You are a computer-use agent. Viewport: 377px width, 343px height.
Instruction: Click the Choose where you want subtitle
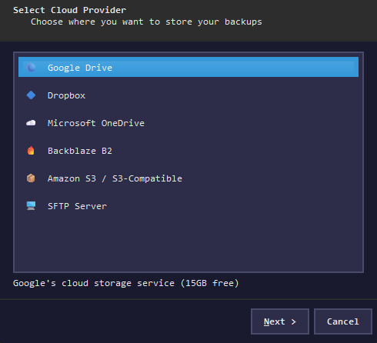[x=146, y=22]
